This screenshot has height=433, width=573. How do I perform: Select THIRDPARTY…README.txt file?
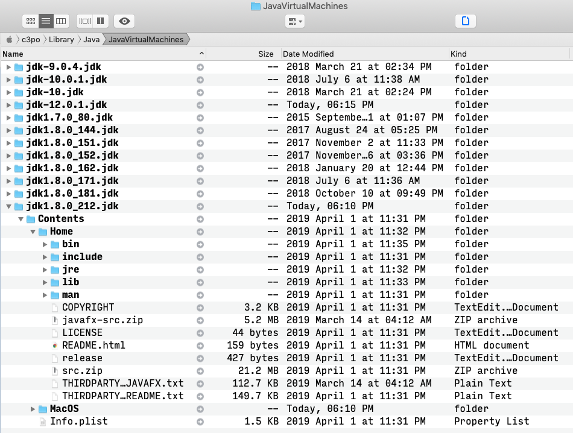(x=286, y=396)
